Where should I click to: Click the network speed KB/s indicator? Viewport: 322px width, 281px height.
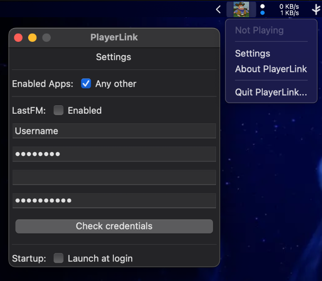click(x=289, y=10)
